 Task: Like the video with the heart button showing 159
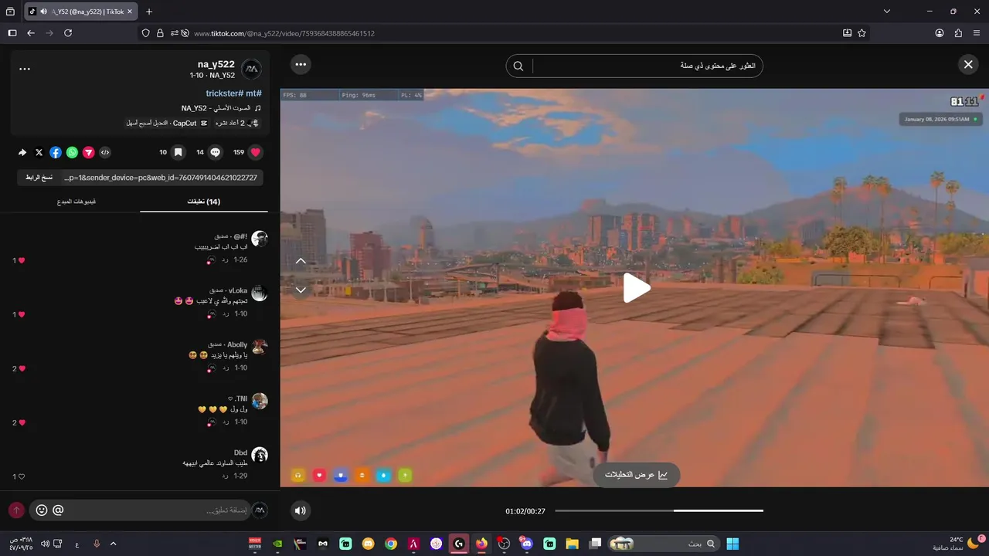tap(256, 152)
